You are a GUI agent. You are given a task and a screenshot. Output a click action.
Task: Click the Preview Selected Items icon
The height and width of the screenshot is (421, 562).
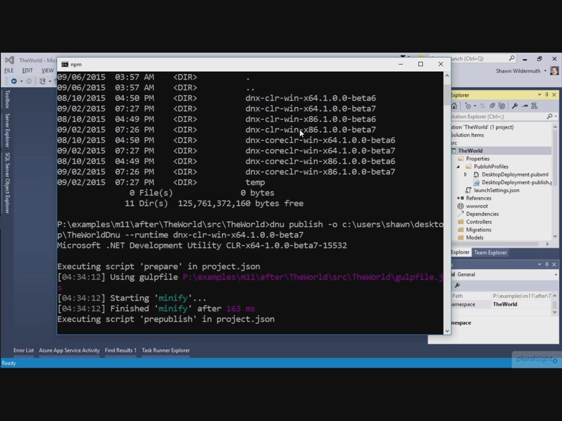click(525, 106)
